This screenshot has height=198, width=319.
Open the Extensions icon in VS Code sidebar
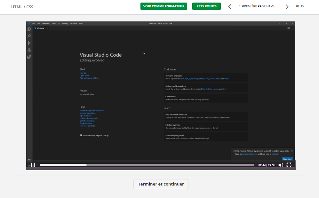pyautogui.click(x=29, y=57)
